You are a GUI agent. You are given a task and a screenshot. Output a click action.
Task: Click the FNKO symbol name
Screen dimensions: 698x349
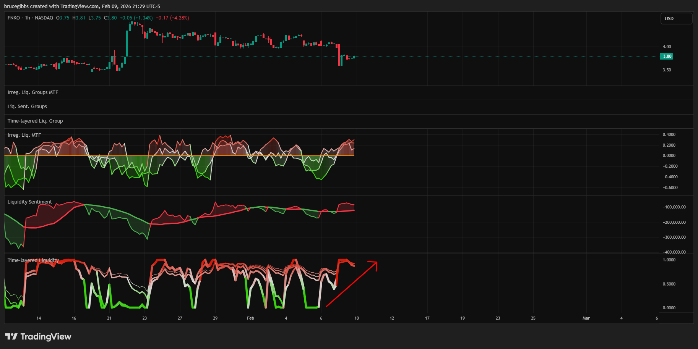(x=14, y=18)
